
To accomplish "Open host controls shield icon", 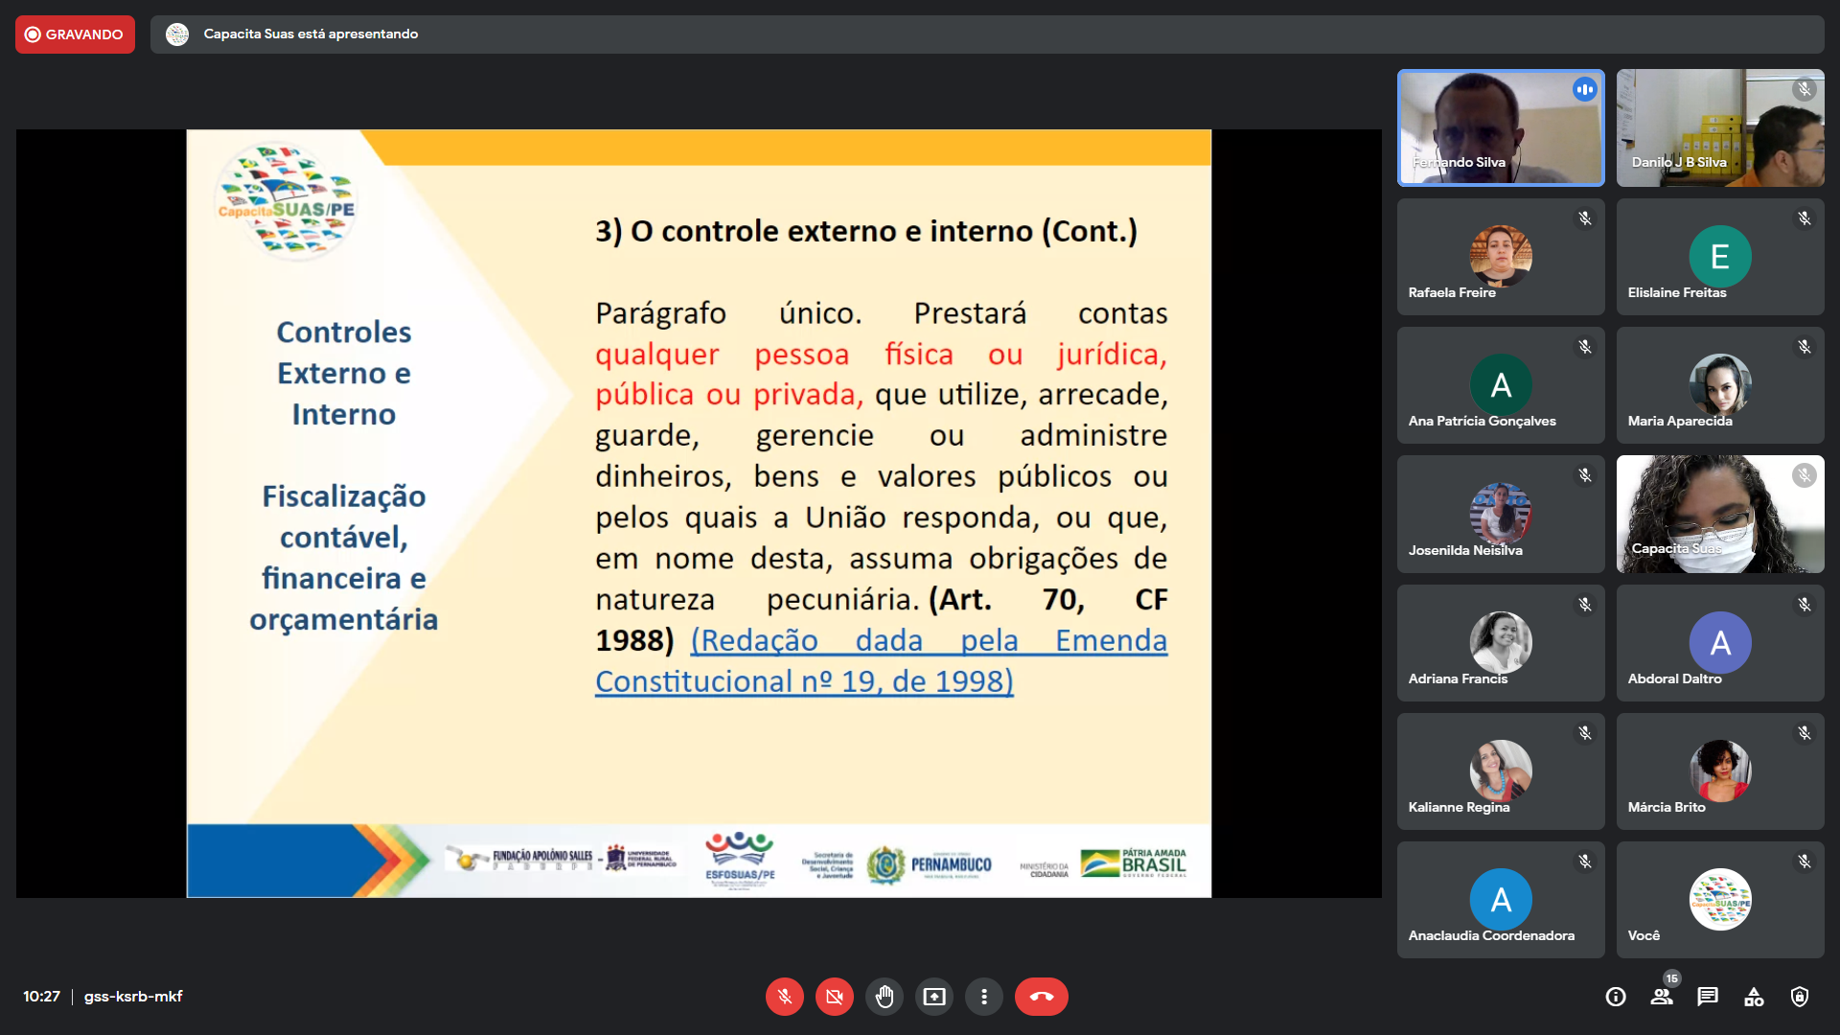I will [1800, 997].
